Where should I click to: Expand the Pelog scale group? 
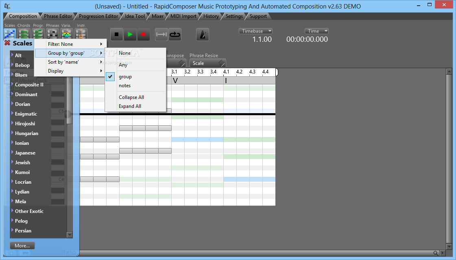click(x=12, y=220)
